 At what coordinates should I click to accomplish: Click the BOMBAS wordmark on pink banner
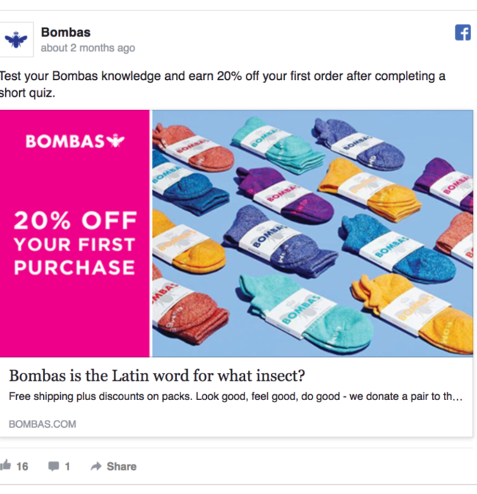pyautogui.click(x=65, y=142)
